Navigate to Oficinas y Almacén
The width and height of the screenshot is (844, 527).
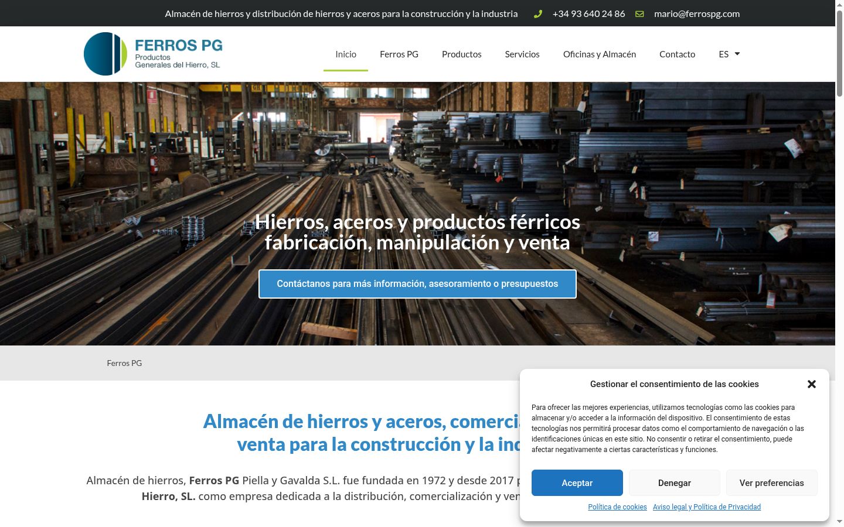tap(600, 54)
